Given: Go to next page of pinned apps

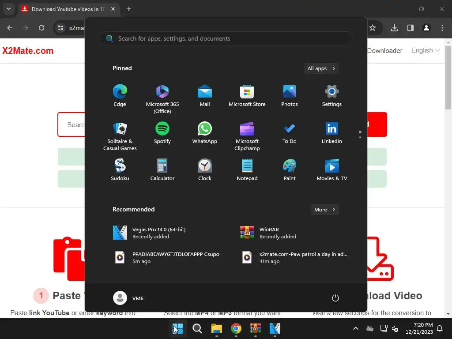Looking at the screenshot, I should pos(360,137).
